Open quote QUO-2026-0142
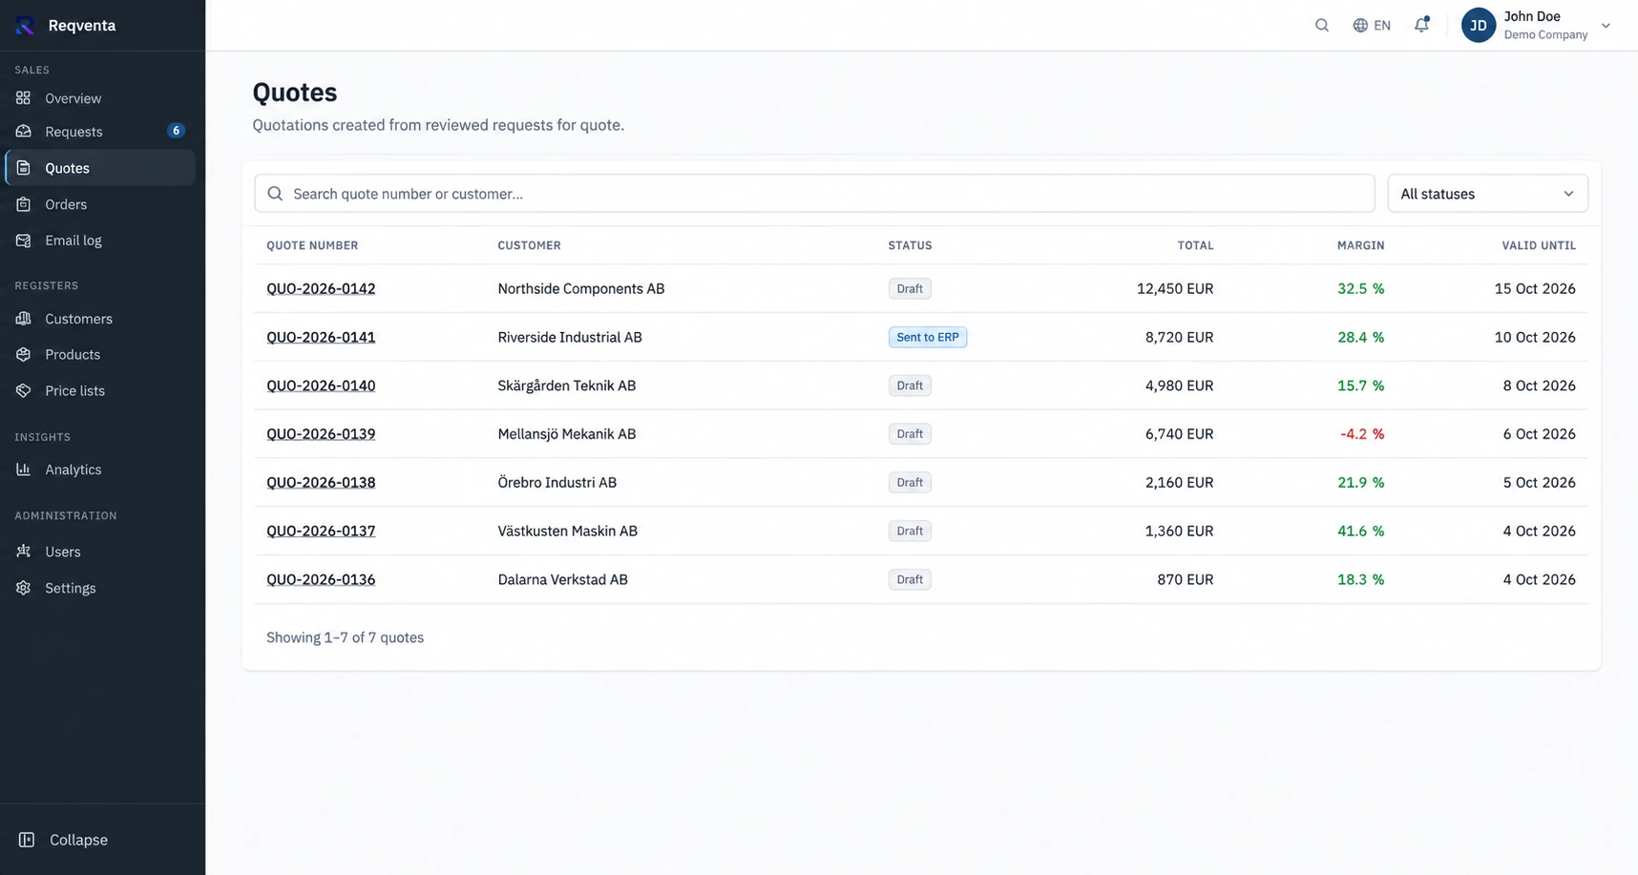This screenshot has width=1638, height=875. (321, 288)
